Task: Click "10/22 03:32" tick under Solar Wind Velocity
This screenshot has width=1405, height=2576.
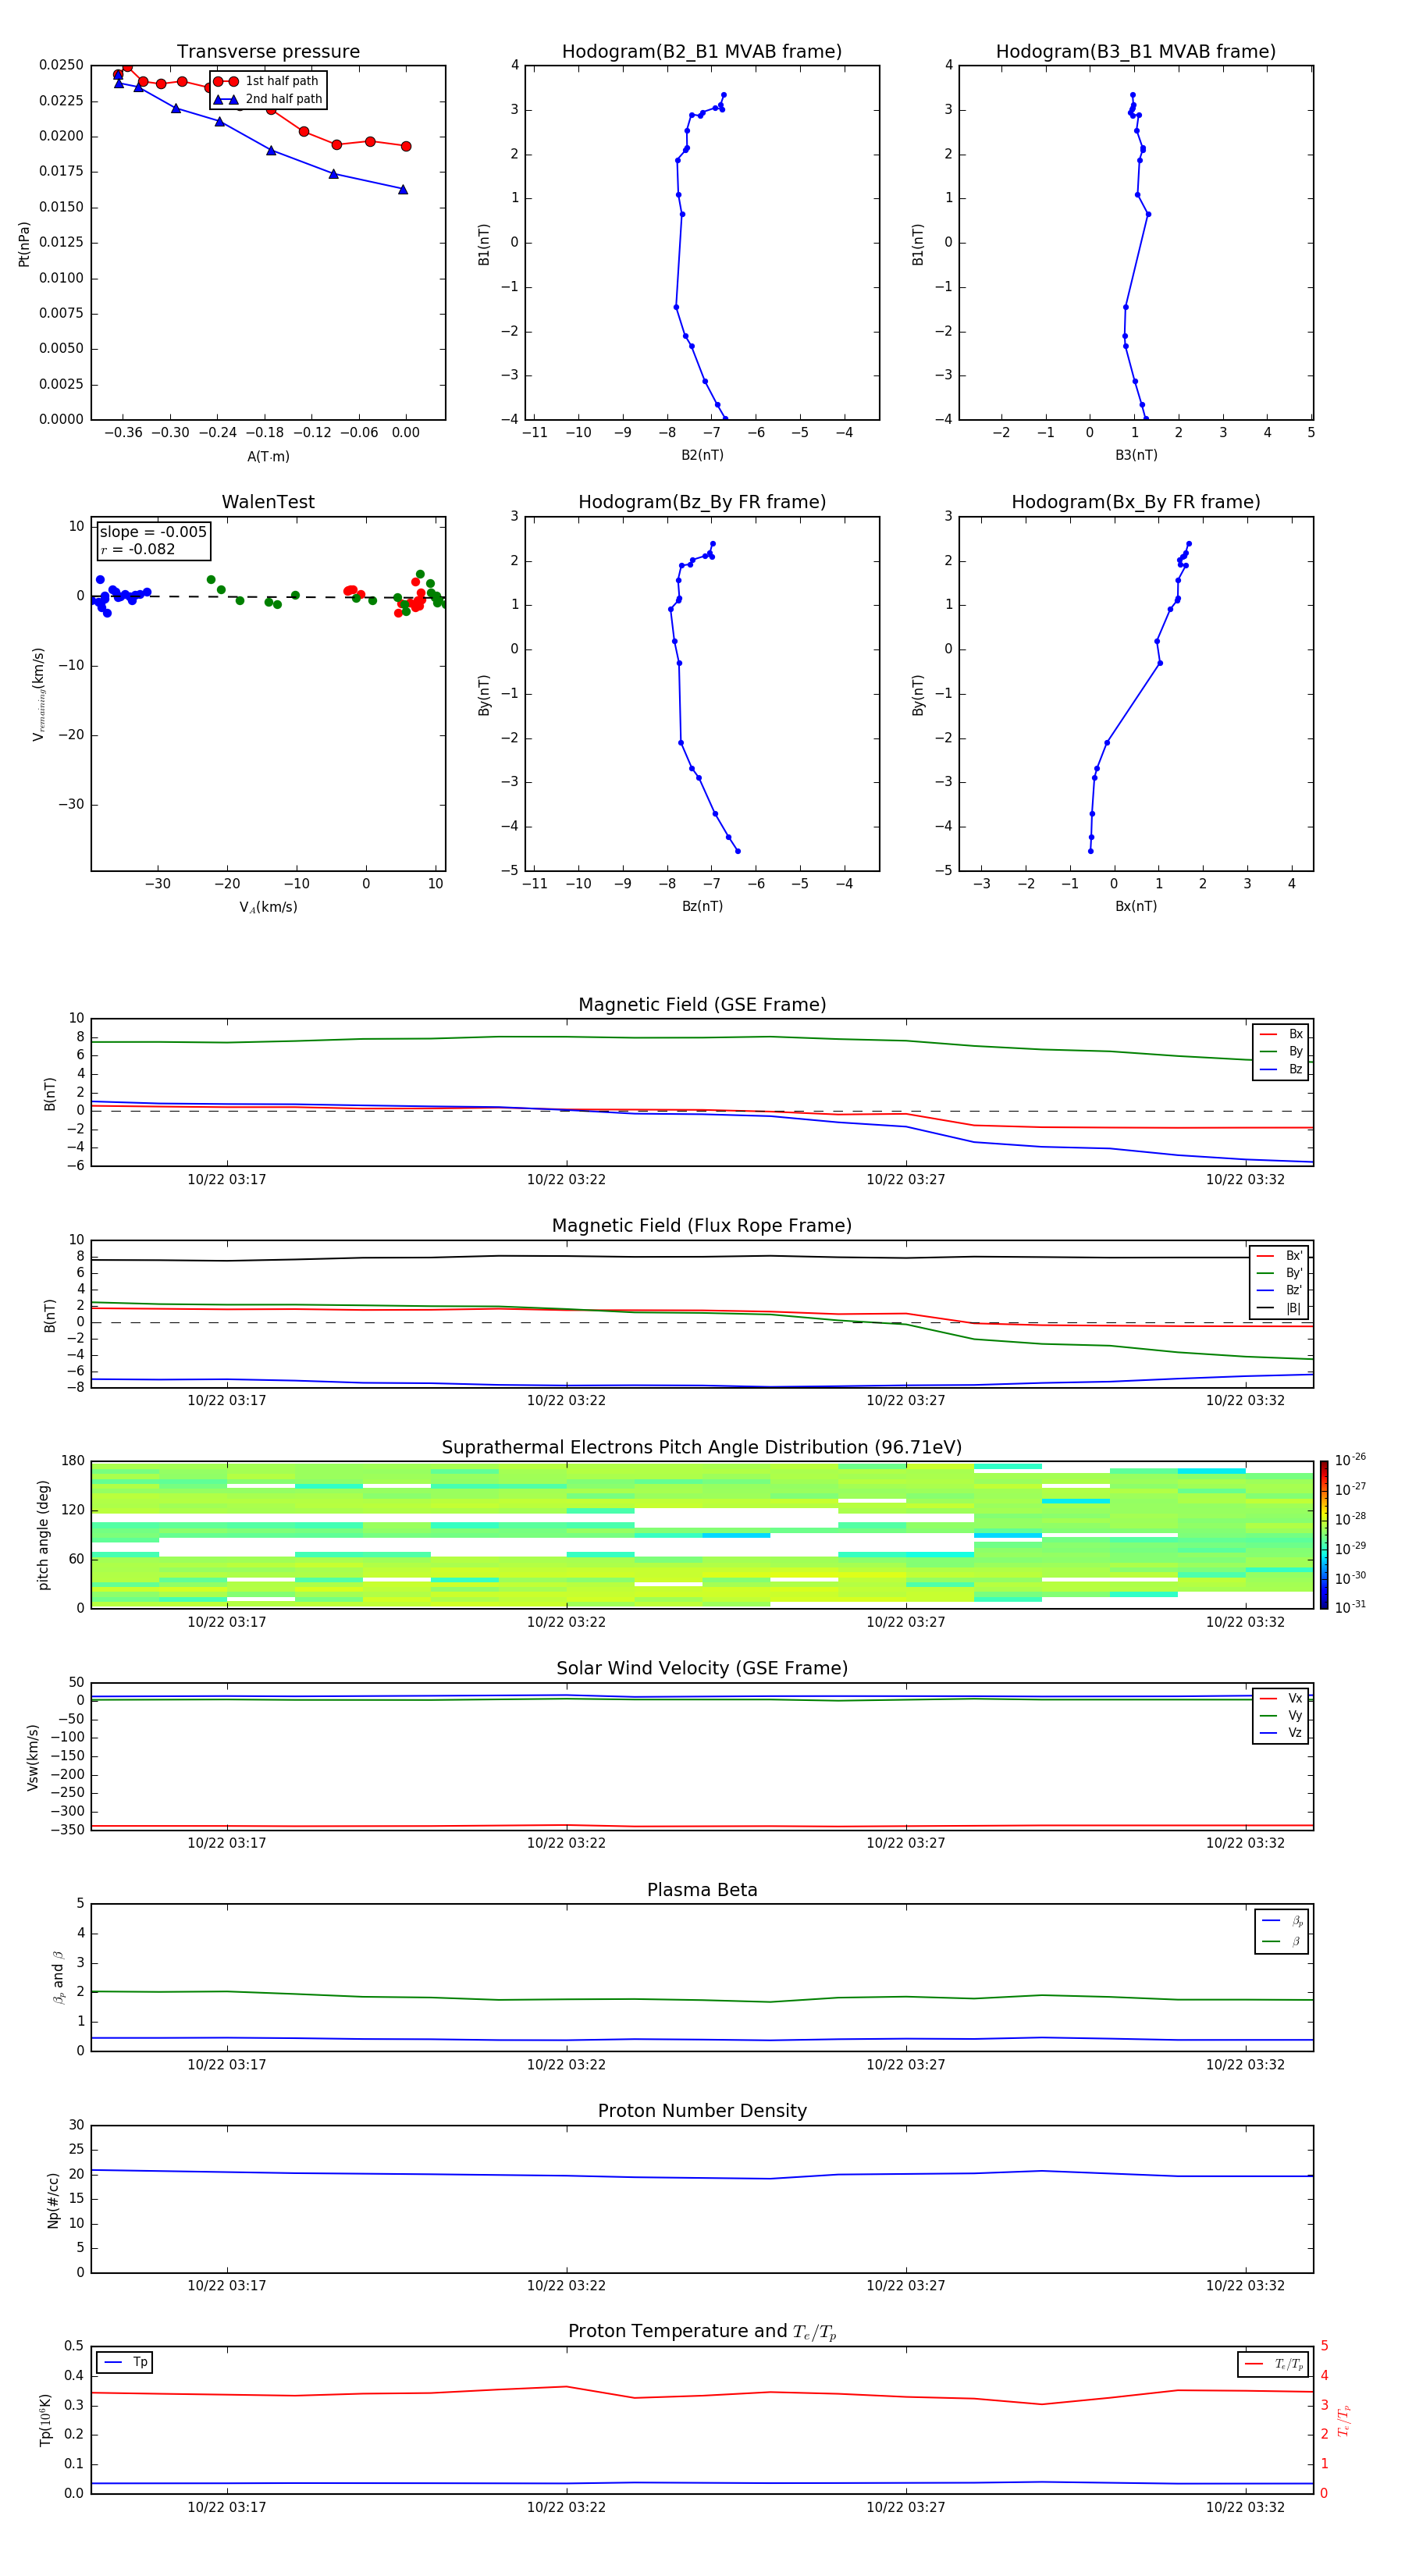Action: [x=1245, y=1843]
